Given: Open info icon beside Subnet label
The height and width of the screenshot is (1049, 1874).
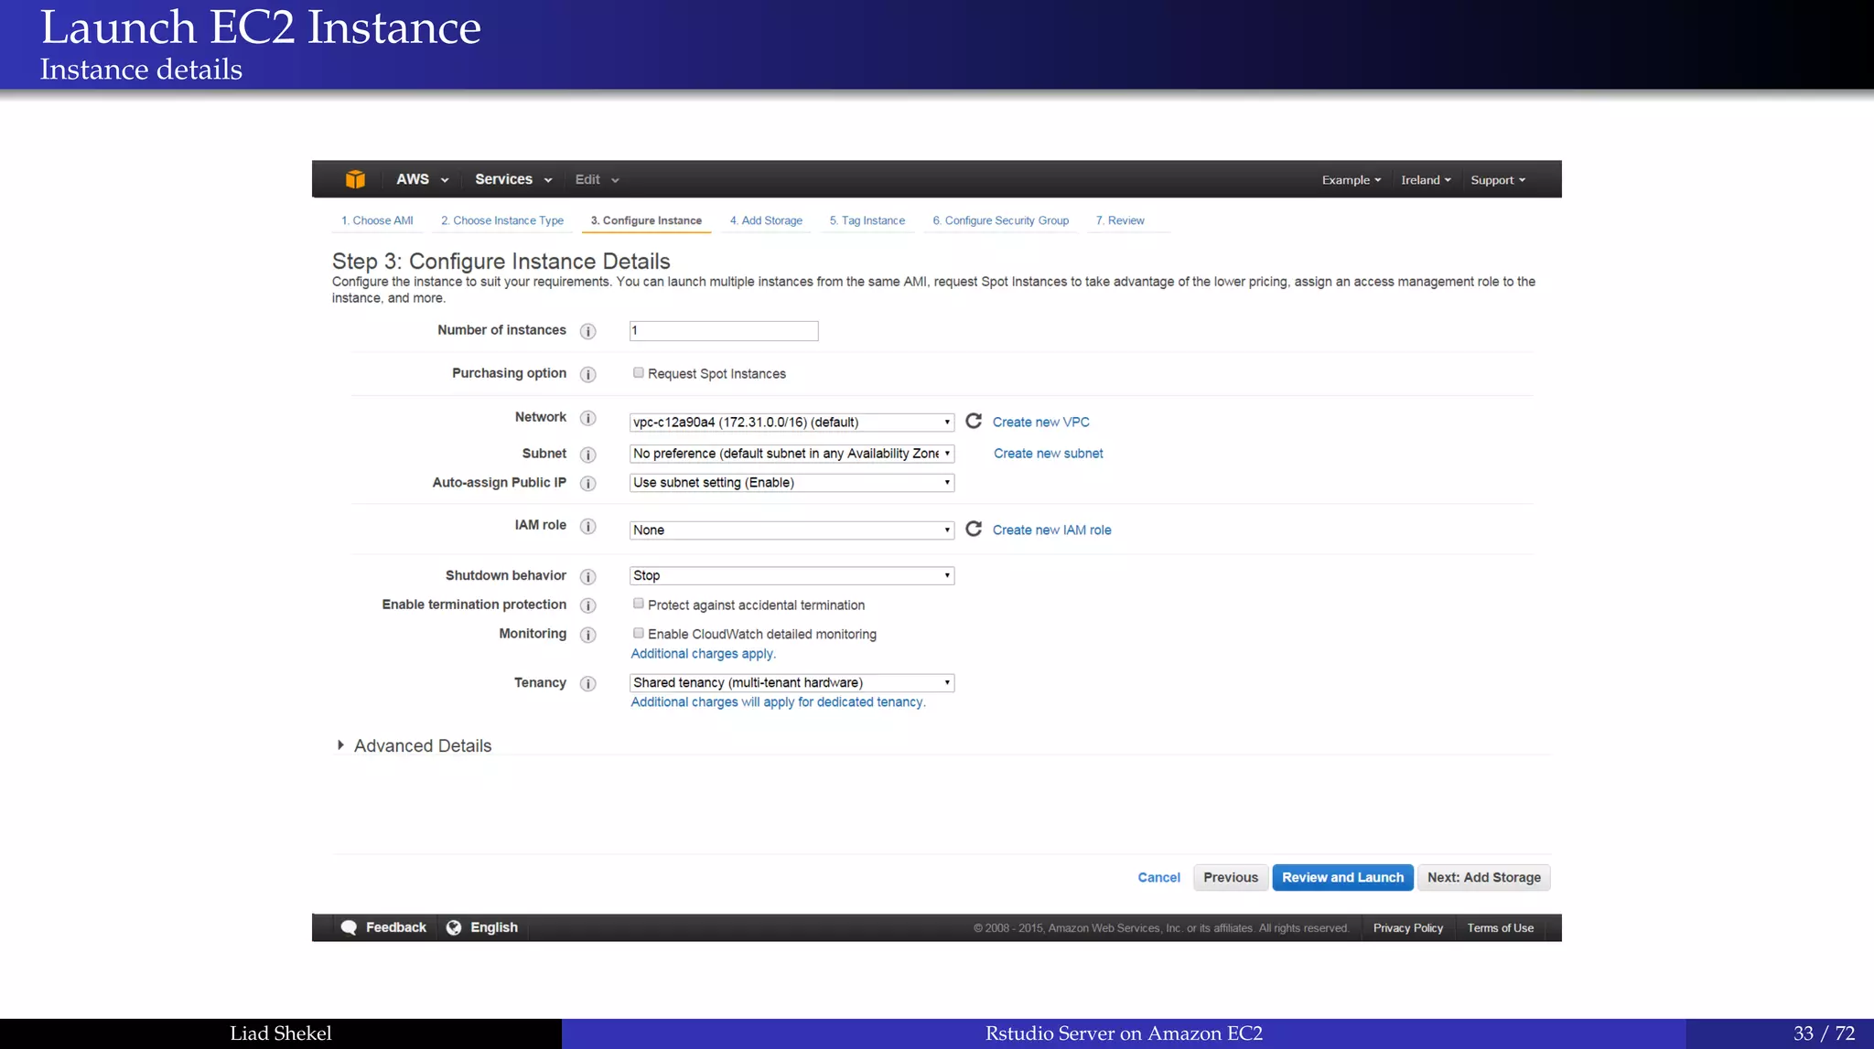Looking at the screenshot, I should pos(588,455).
